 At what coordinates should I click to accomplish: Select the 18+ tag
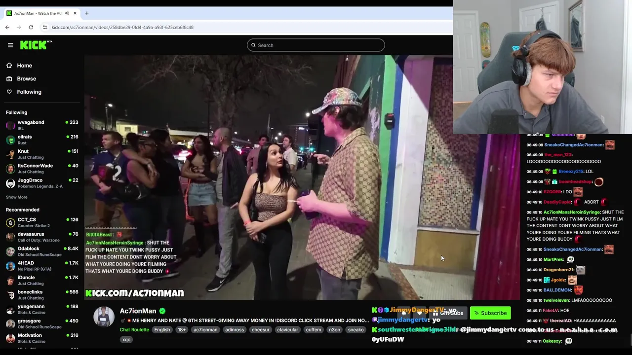[x=182, y=330]
